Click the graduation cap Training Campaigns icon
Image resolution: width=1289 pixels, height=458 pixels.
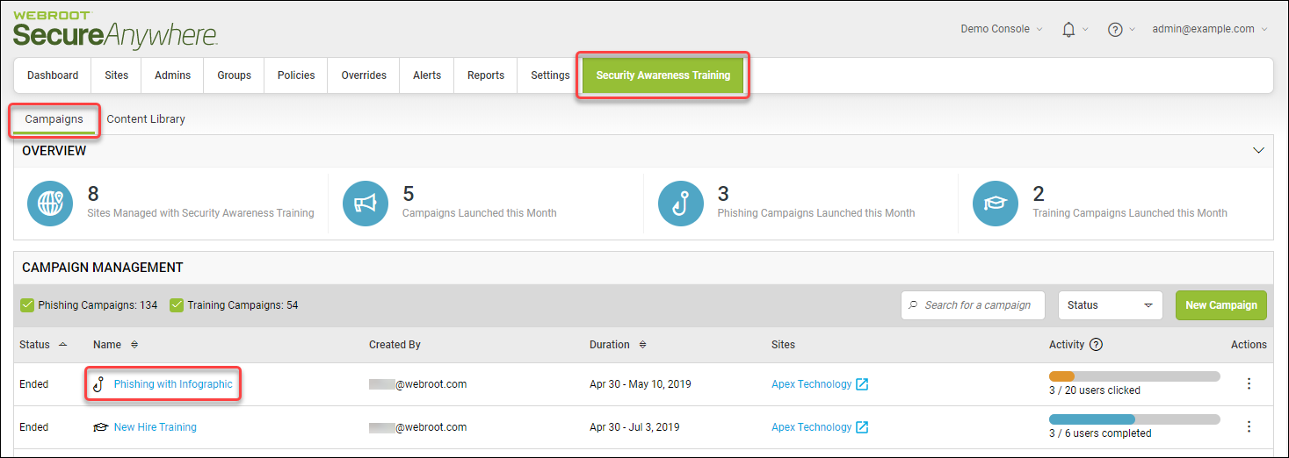996,204
